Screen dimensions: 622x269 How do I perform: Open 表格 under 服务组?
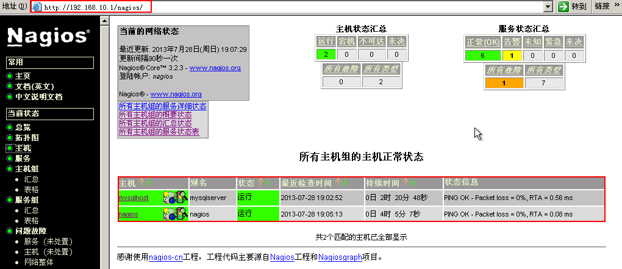pos(31,220)
